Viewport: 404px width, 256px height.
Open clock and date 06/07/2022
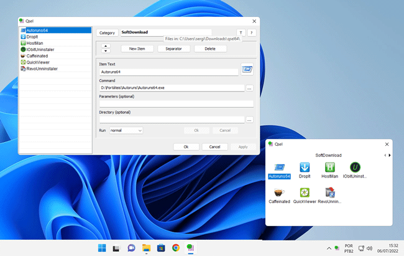point(387,249)
